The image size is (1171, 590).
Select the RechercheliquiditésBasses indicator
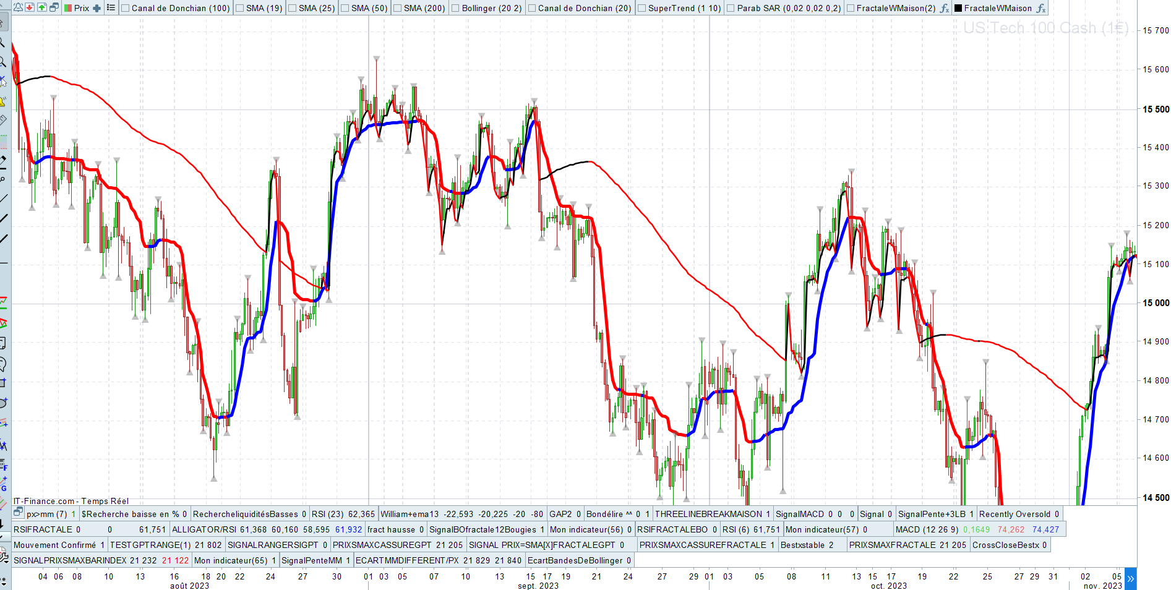[245, 514]
